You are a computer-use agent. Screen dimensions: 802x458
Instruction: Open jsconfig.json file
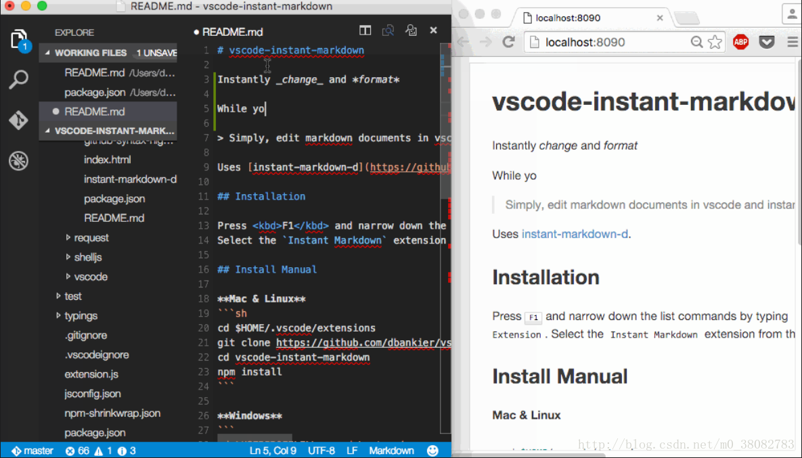(x=93, y=394)
